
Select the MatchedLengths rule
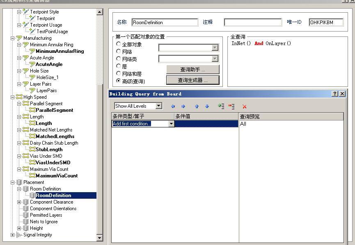pos(55,136)
